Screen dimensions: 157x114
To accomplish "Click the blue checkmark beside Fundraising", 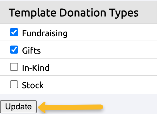I will 14,32.
